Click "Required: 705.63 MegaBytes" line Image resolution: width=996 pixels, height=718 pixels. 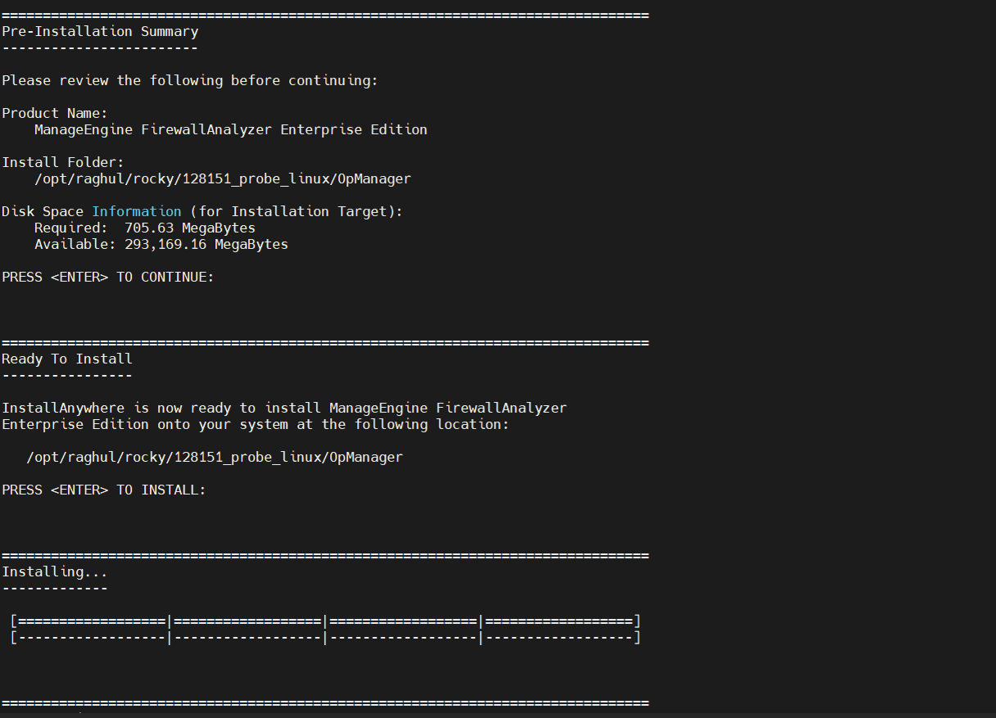point(145,228)
